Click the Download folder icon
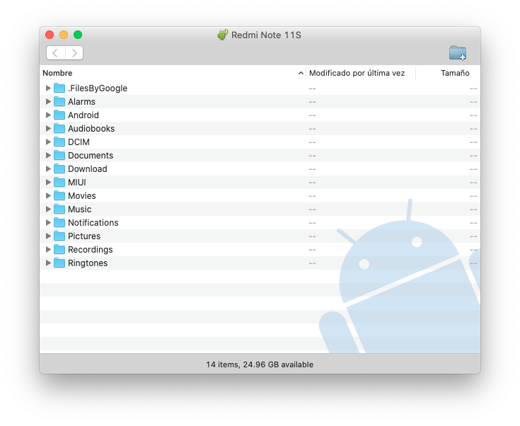The image size is (520, 426). click(x=59, y=168)
